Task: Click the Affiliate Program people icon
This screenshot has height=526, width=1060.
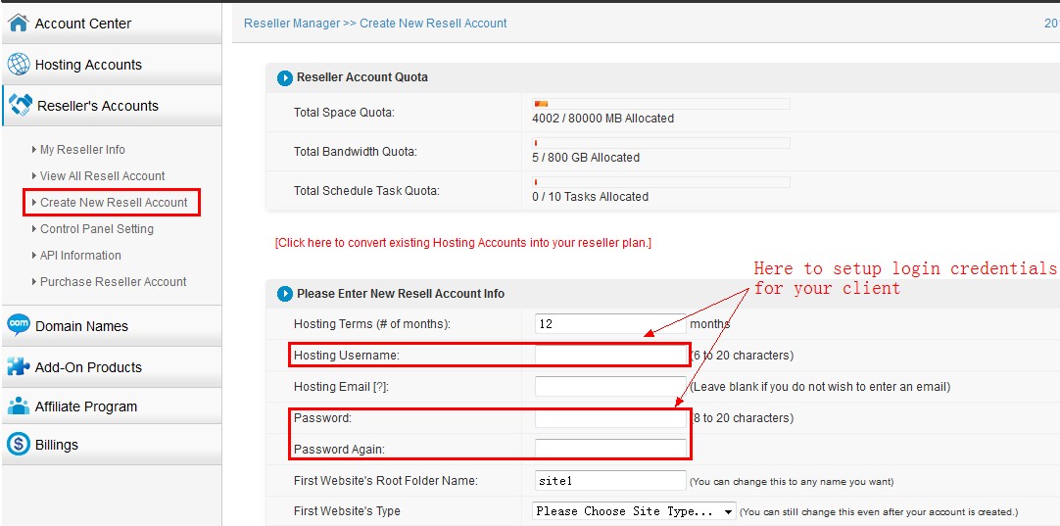Action: (18, 406)
